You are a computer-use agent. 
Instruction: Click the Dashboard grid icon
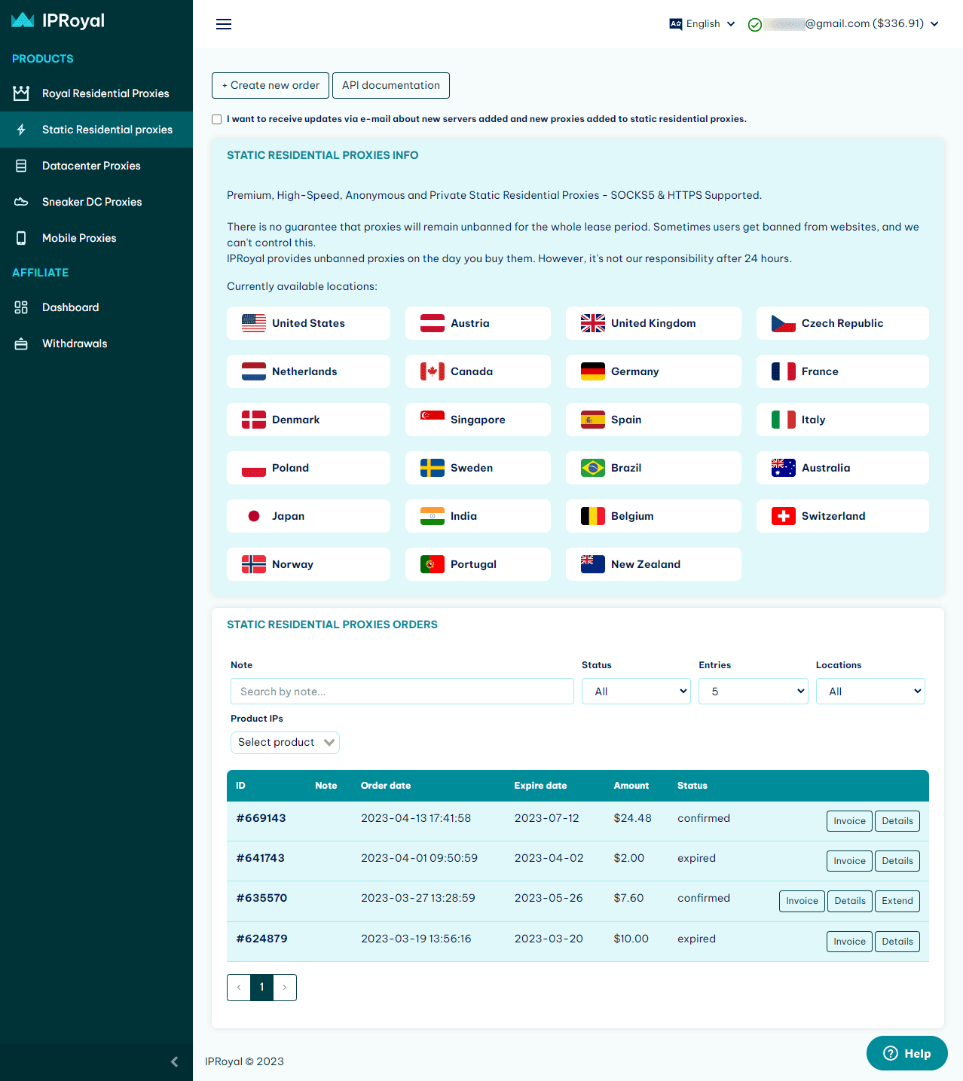[21, 307]
